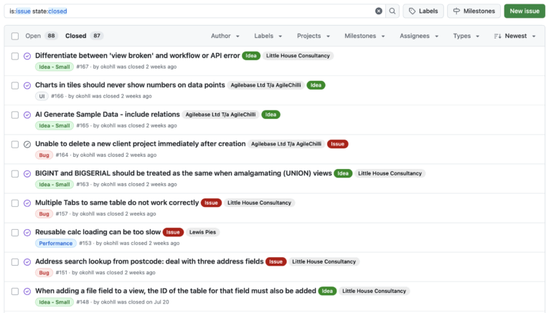The width and height of the screenshot is (551, 313).
Task: Open issue 'Charts in tiles should never show numbers'
Action: point(130,85)
